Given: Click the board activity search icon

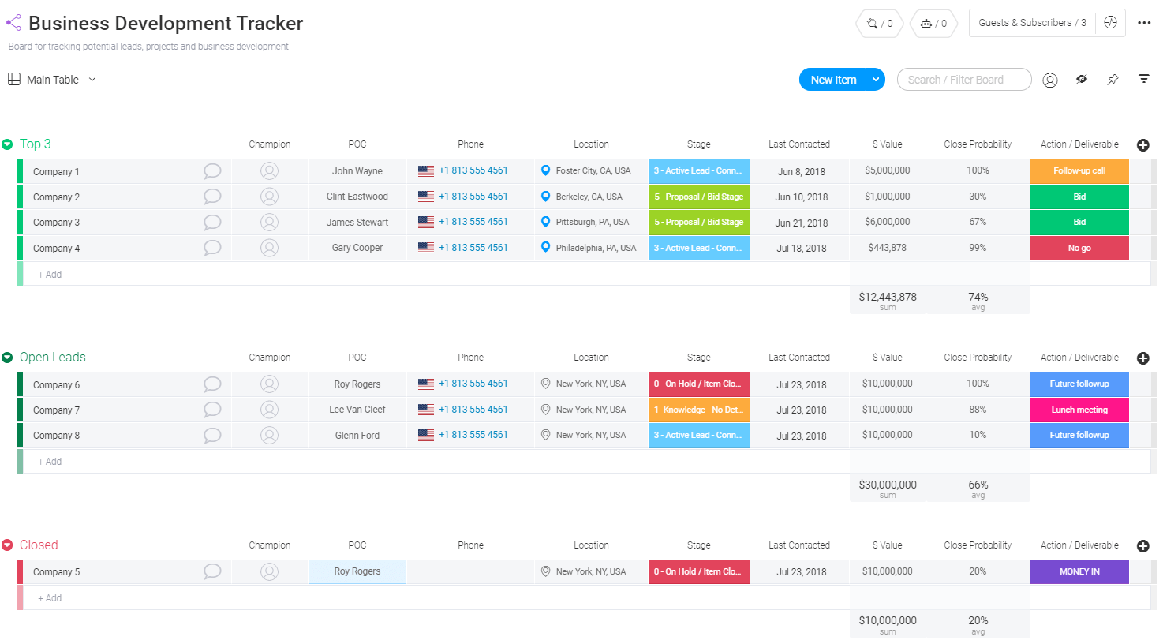Looking at the screenshot, I should pos(871,22).
